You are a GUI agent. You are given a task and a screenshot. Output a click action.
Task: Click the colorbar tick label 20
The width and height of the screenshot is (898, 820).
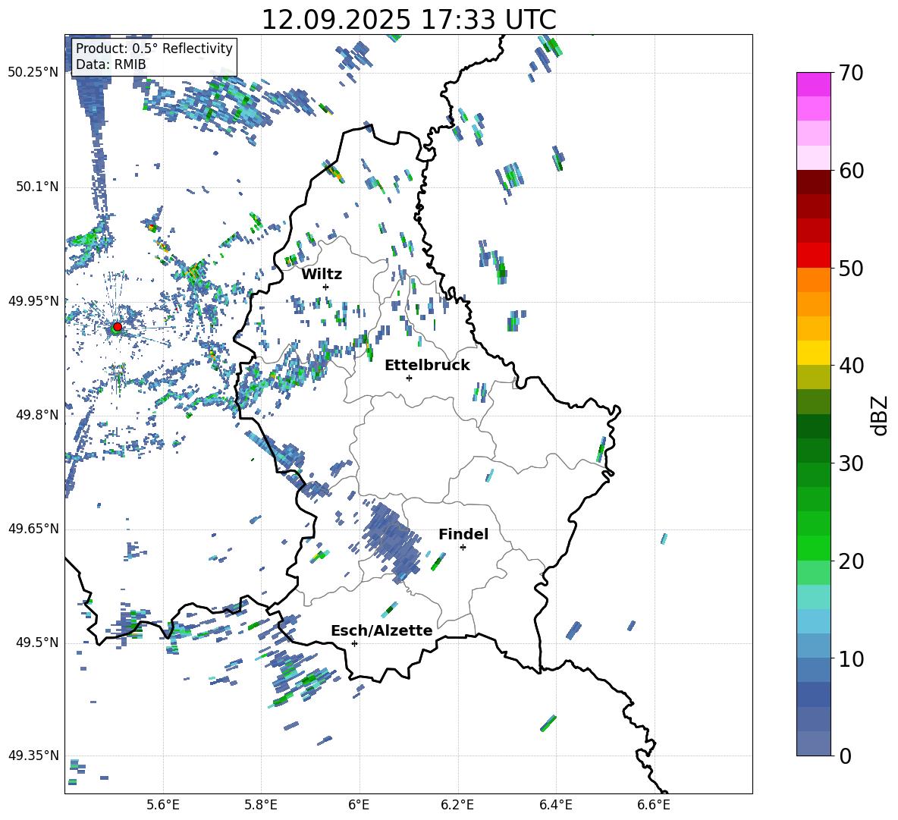click(851, 561)
